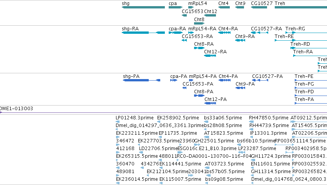Click the Cht4-PA protein feature
This screenshot has height=185, width=327.
click(x=225, y=80)
